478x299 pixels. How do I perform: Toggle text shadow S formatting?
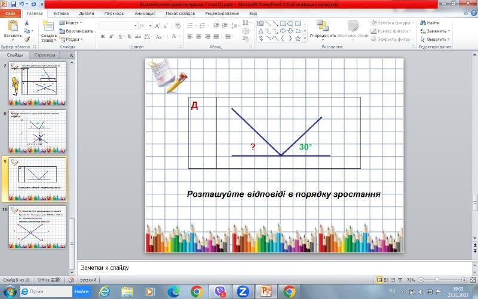tap(129, 36)
